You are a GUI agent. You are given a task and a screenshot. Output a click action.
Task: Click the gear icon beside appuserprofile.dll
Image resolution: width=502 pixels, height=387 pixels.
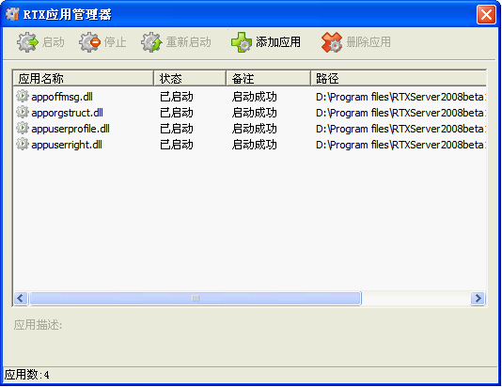(23, 128)
